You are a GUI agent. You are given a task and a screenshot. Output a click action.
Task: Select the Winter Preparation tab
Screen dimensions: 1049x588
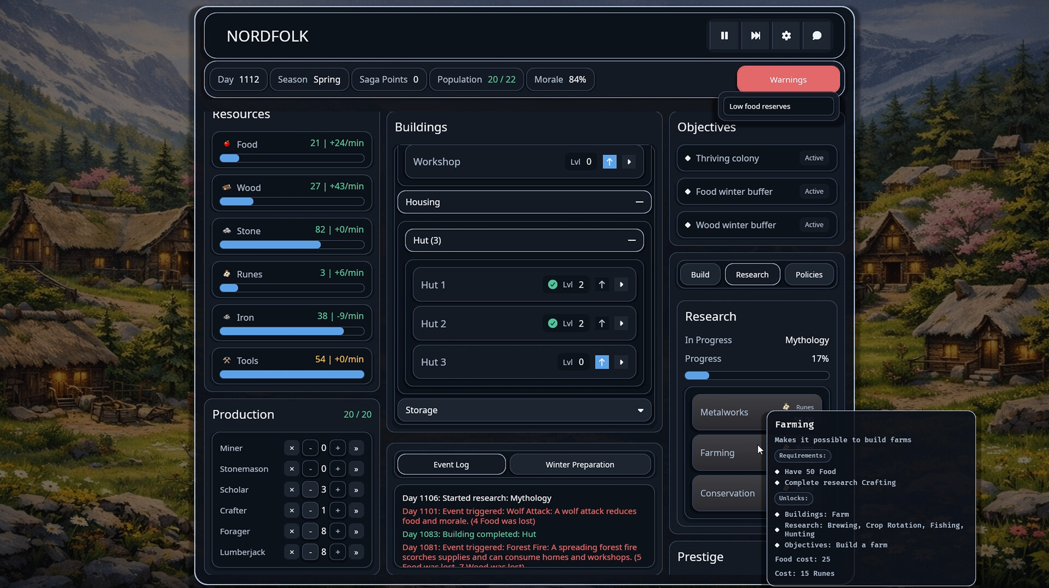click(x=580, y=465)
